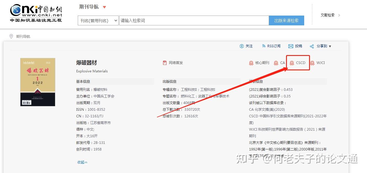367x173 pixels.
Task: Click the 核心期刊 core journal badge
Action: coord(259,63)
